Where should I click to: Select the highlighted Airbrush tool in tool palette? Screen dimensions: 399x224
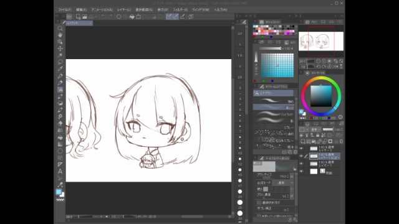point(60,90)
